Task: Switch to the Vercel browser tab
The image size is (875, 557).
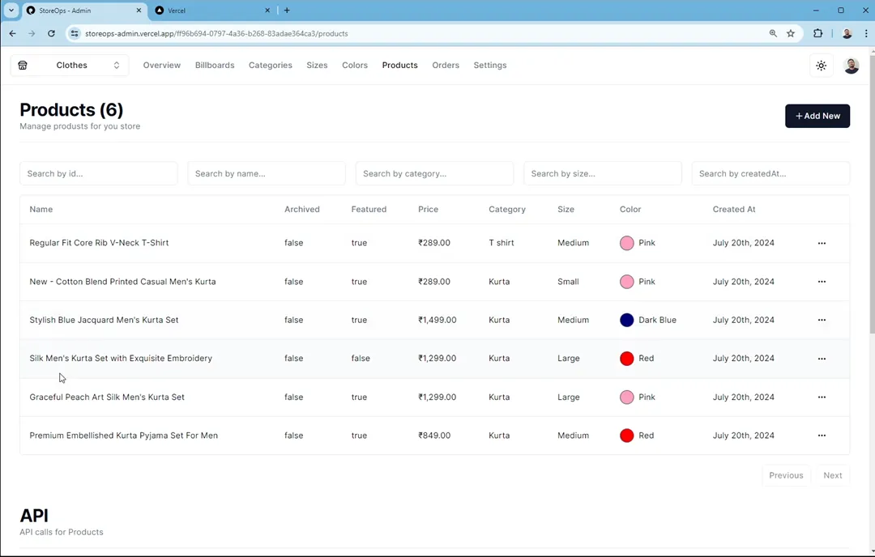Action: coord(212,10)
